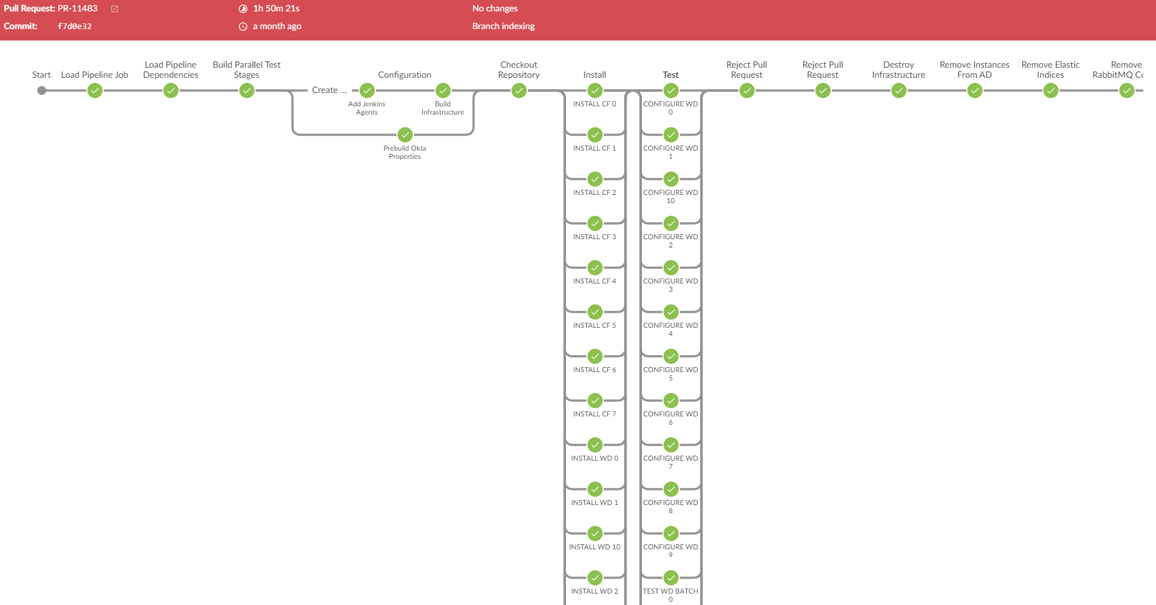This screenshot has height=605, width=1156.
Task: Click the Remove Instances From AD node
Action: [975, 90]
